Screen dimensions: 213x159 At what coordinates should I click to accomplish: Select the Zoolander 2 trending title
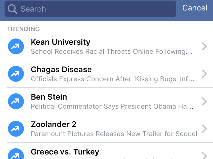53,124
